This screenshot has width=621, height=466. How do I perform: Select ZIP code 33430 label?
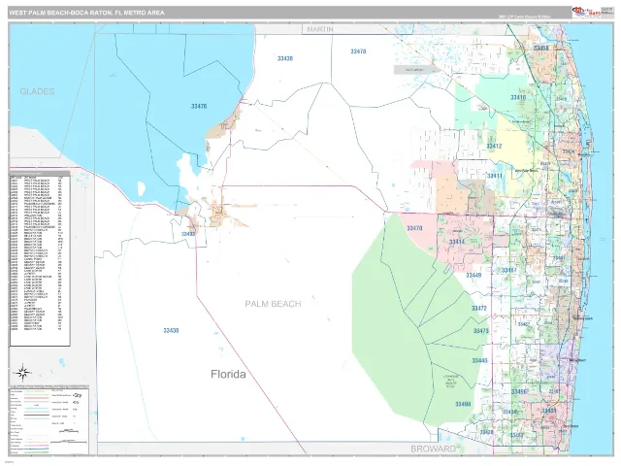pyautogui.click(x=171, y=330)
